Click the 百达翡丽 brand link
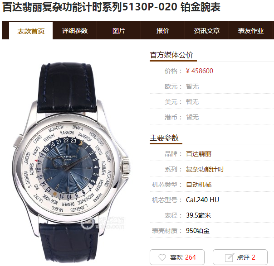The image size is (274, 266). click(199, 154)
